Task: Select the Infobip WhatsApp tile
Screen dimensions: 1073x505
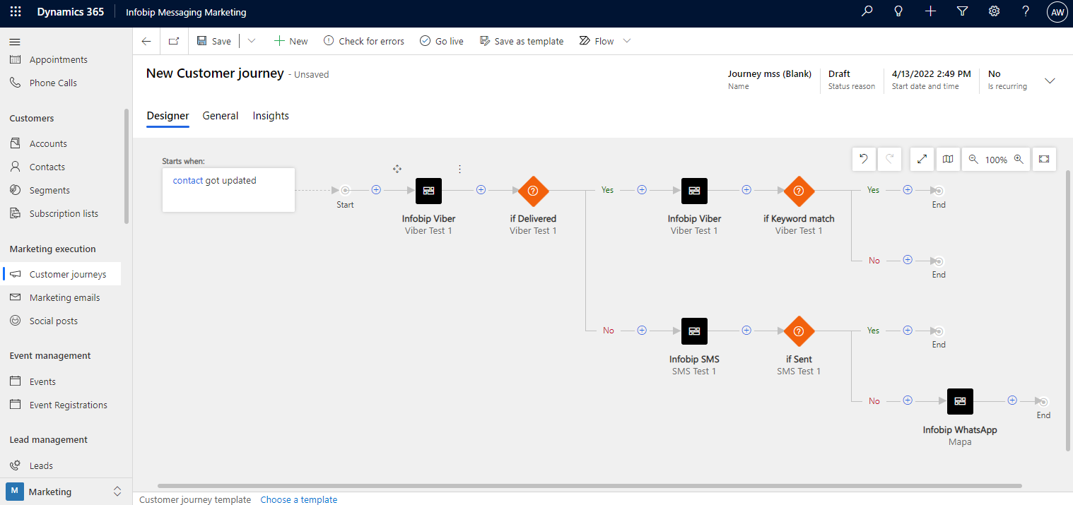Action: (x=960, y=401)
